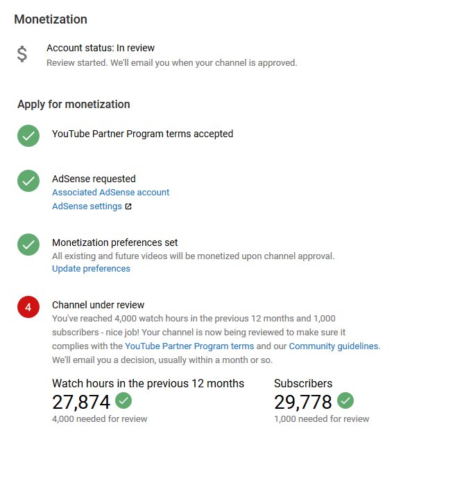Click green checkmark beside Monetization preferences set
Image resolution: width=462 pixels, height=485 pixels.
(x=28, y=245)
